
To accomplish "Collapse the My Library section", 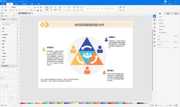I will point(1,19).
